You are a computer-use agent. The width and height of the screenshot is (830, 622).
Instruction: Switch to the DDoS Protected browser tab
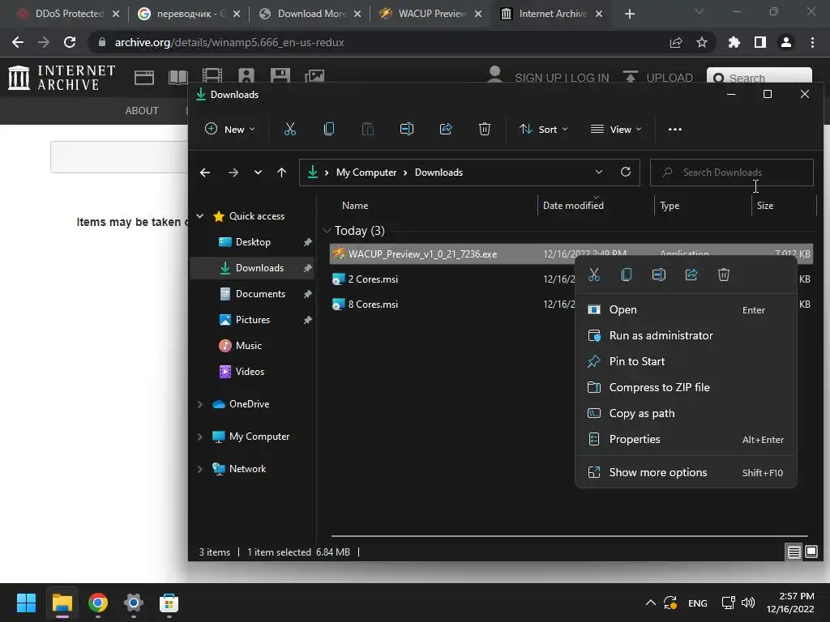[x=68, y=14]
